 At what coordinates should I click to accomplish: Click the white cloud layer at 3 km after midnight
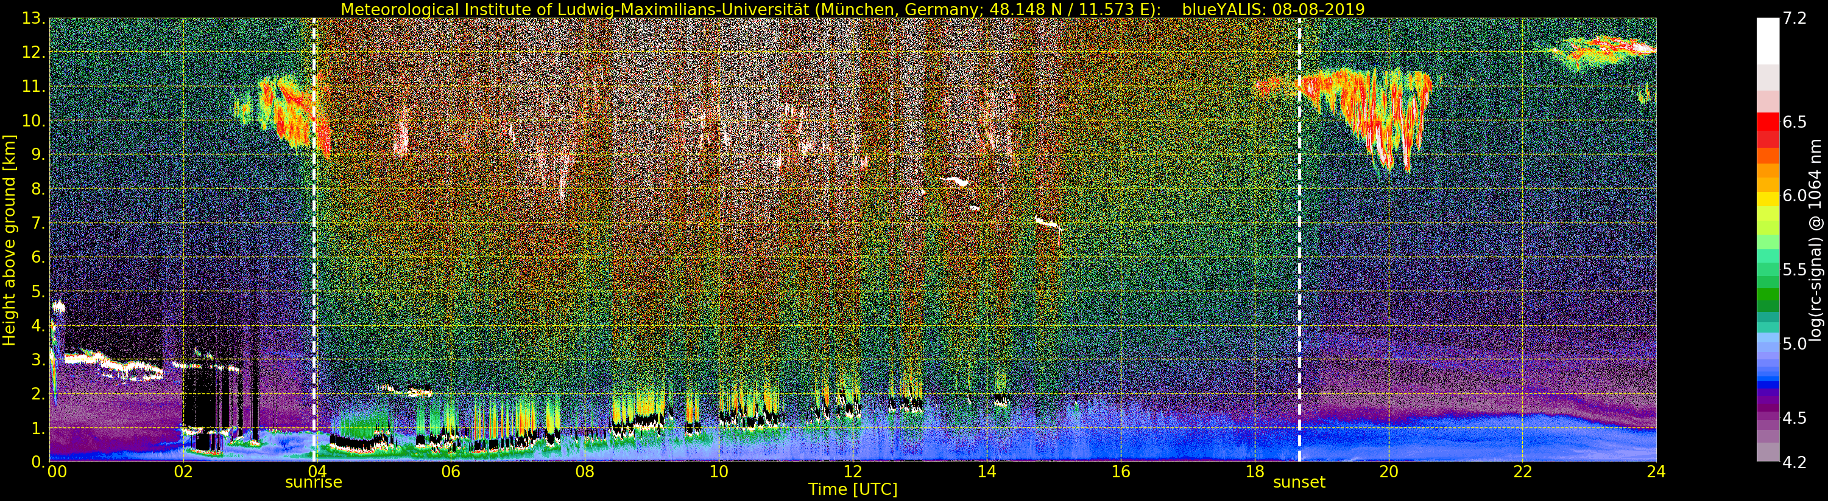(x=113, y=365)
